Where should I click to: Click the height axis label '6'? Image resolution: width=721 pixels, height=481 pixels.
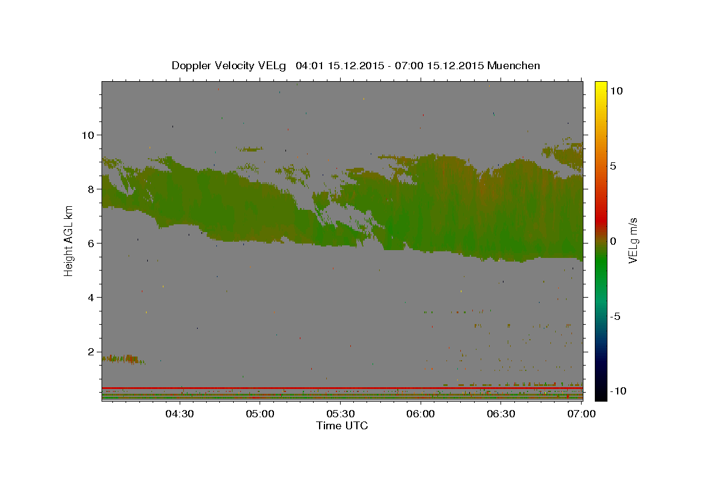click(x=91, y=243)
